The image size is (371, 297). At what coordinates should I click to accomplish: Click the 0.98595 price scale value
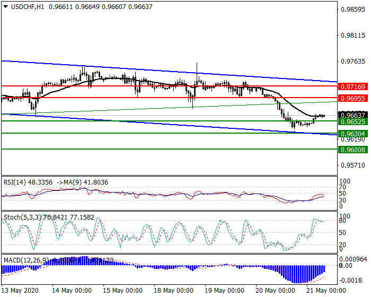click(354, 10)
